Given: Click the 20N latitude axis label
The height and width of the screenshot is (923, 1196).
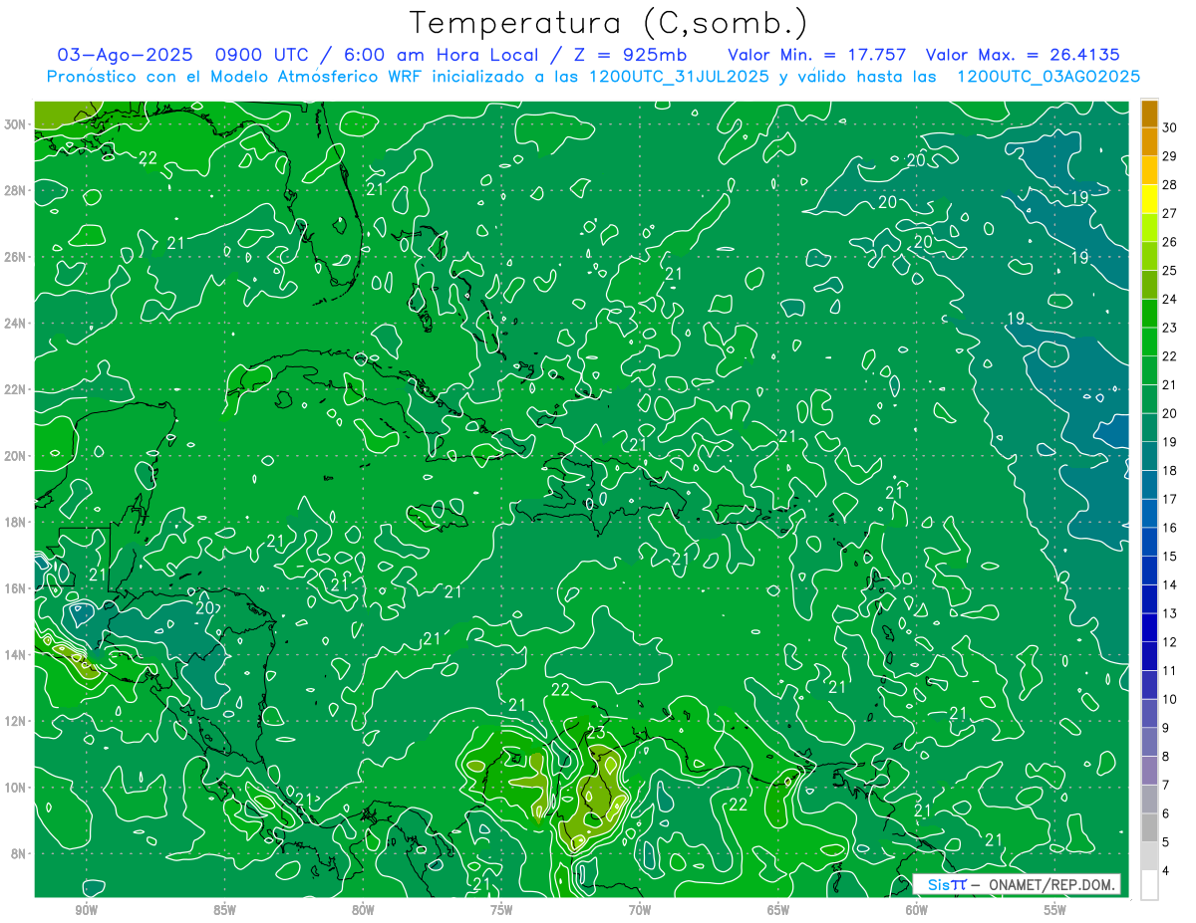Looking at the screenshot, I should click(x=17, y=456).
